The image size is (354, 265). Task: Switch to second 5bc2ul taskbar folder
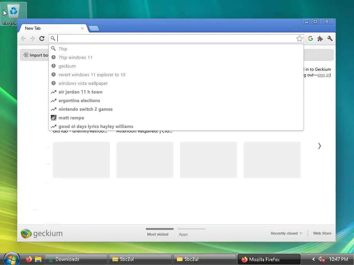205,259
